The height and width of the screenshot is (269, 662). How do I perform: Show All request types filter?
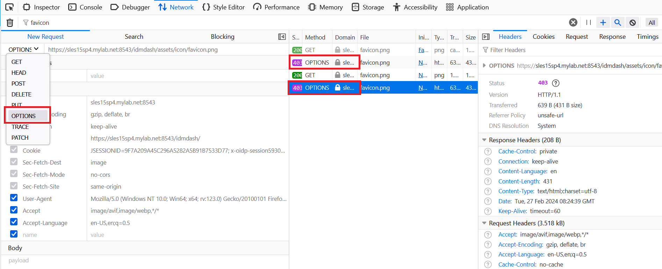coord(652,23)
